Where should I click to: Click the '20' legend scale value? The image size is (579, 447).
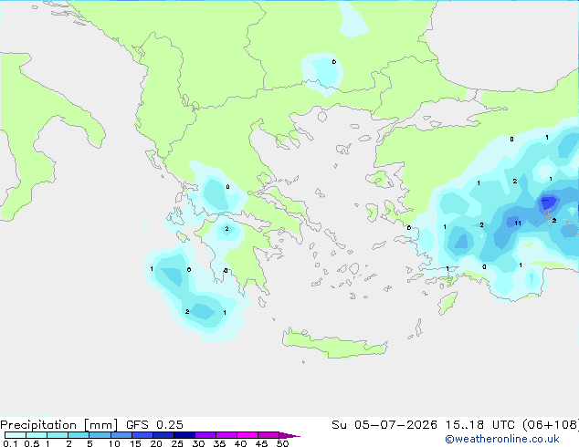coord(156,443)
